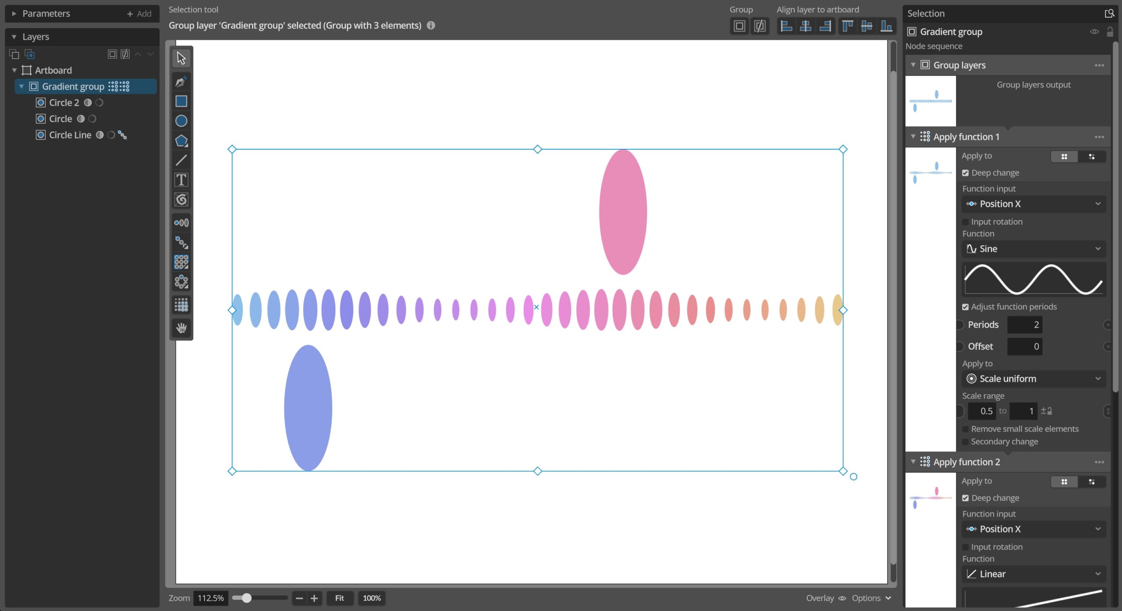Click the Fit zoom button

coord(339,598)
